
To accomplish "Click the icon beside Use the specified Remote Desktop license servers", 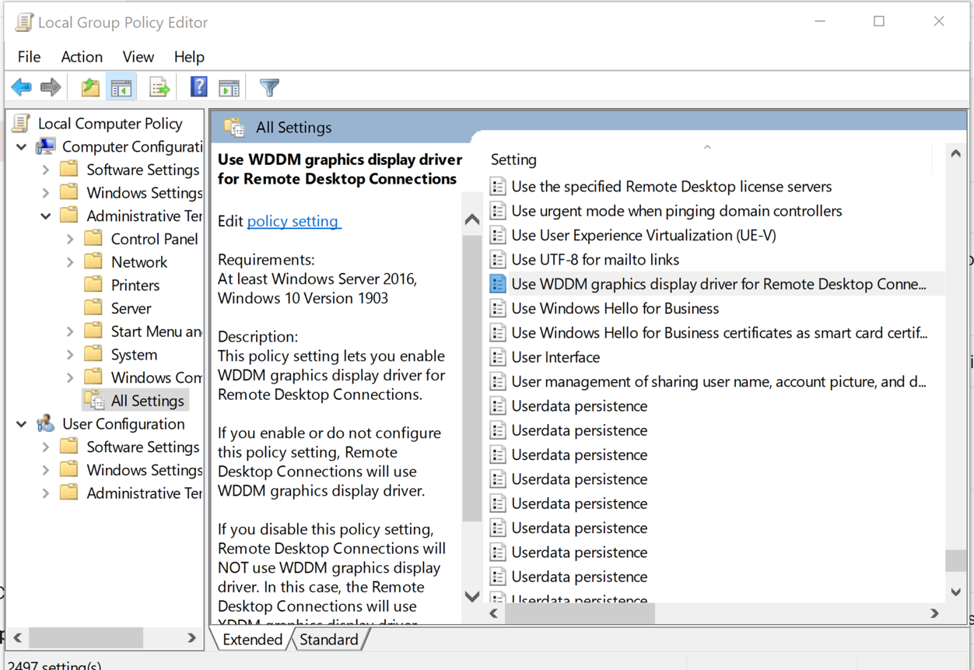I will (x=498, y=186).
